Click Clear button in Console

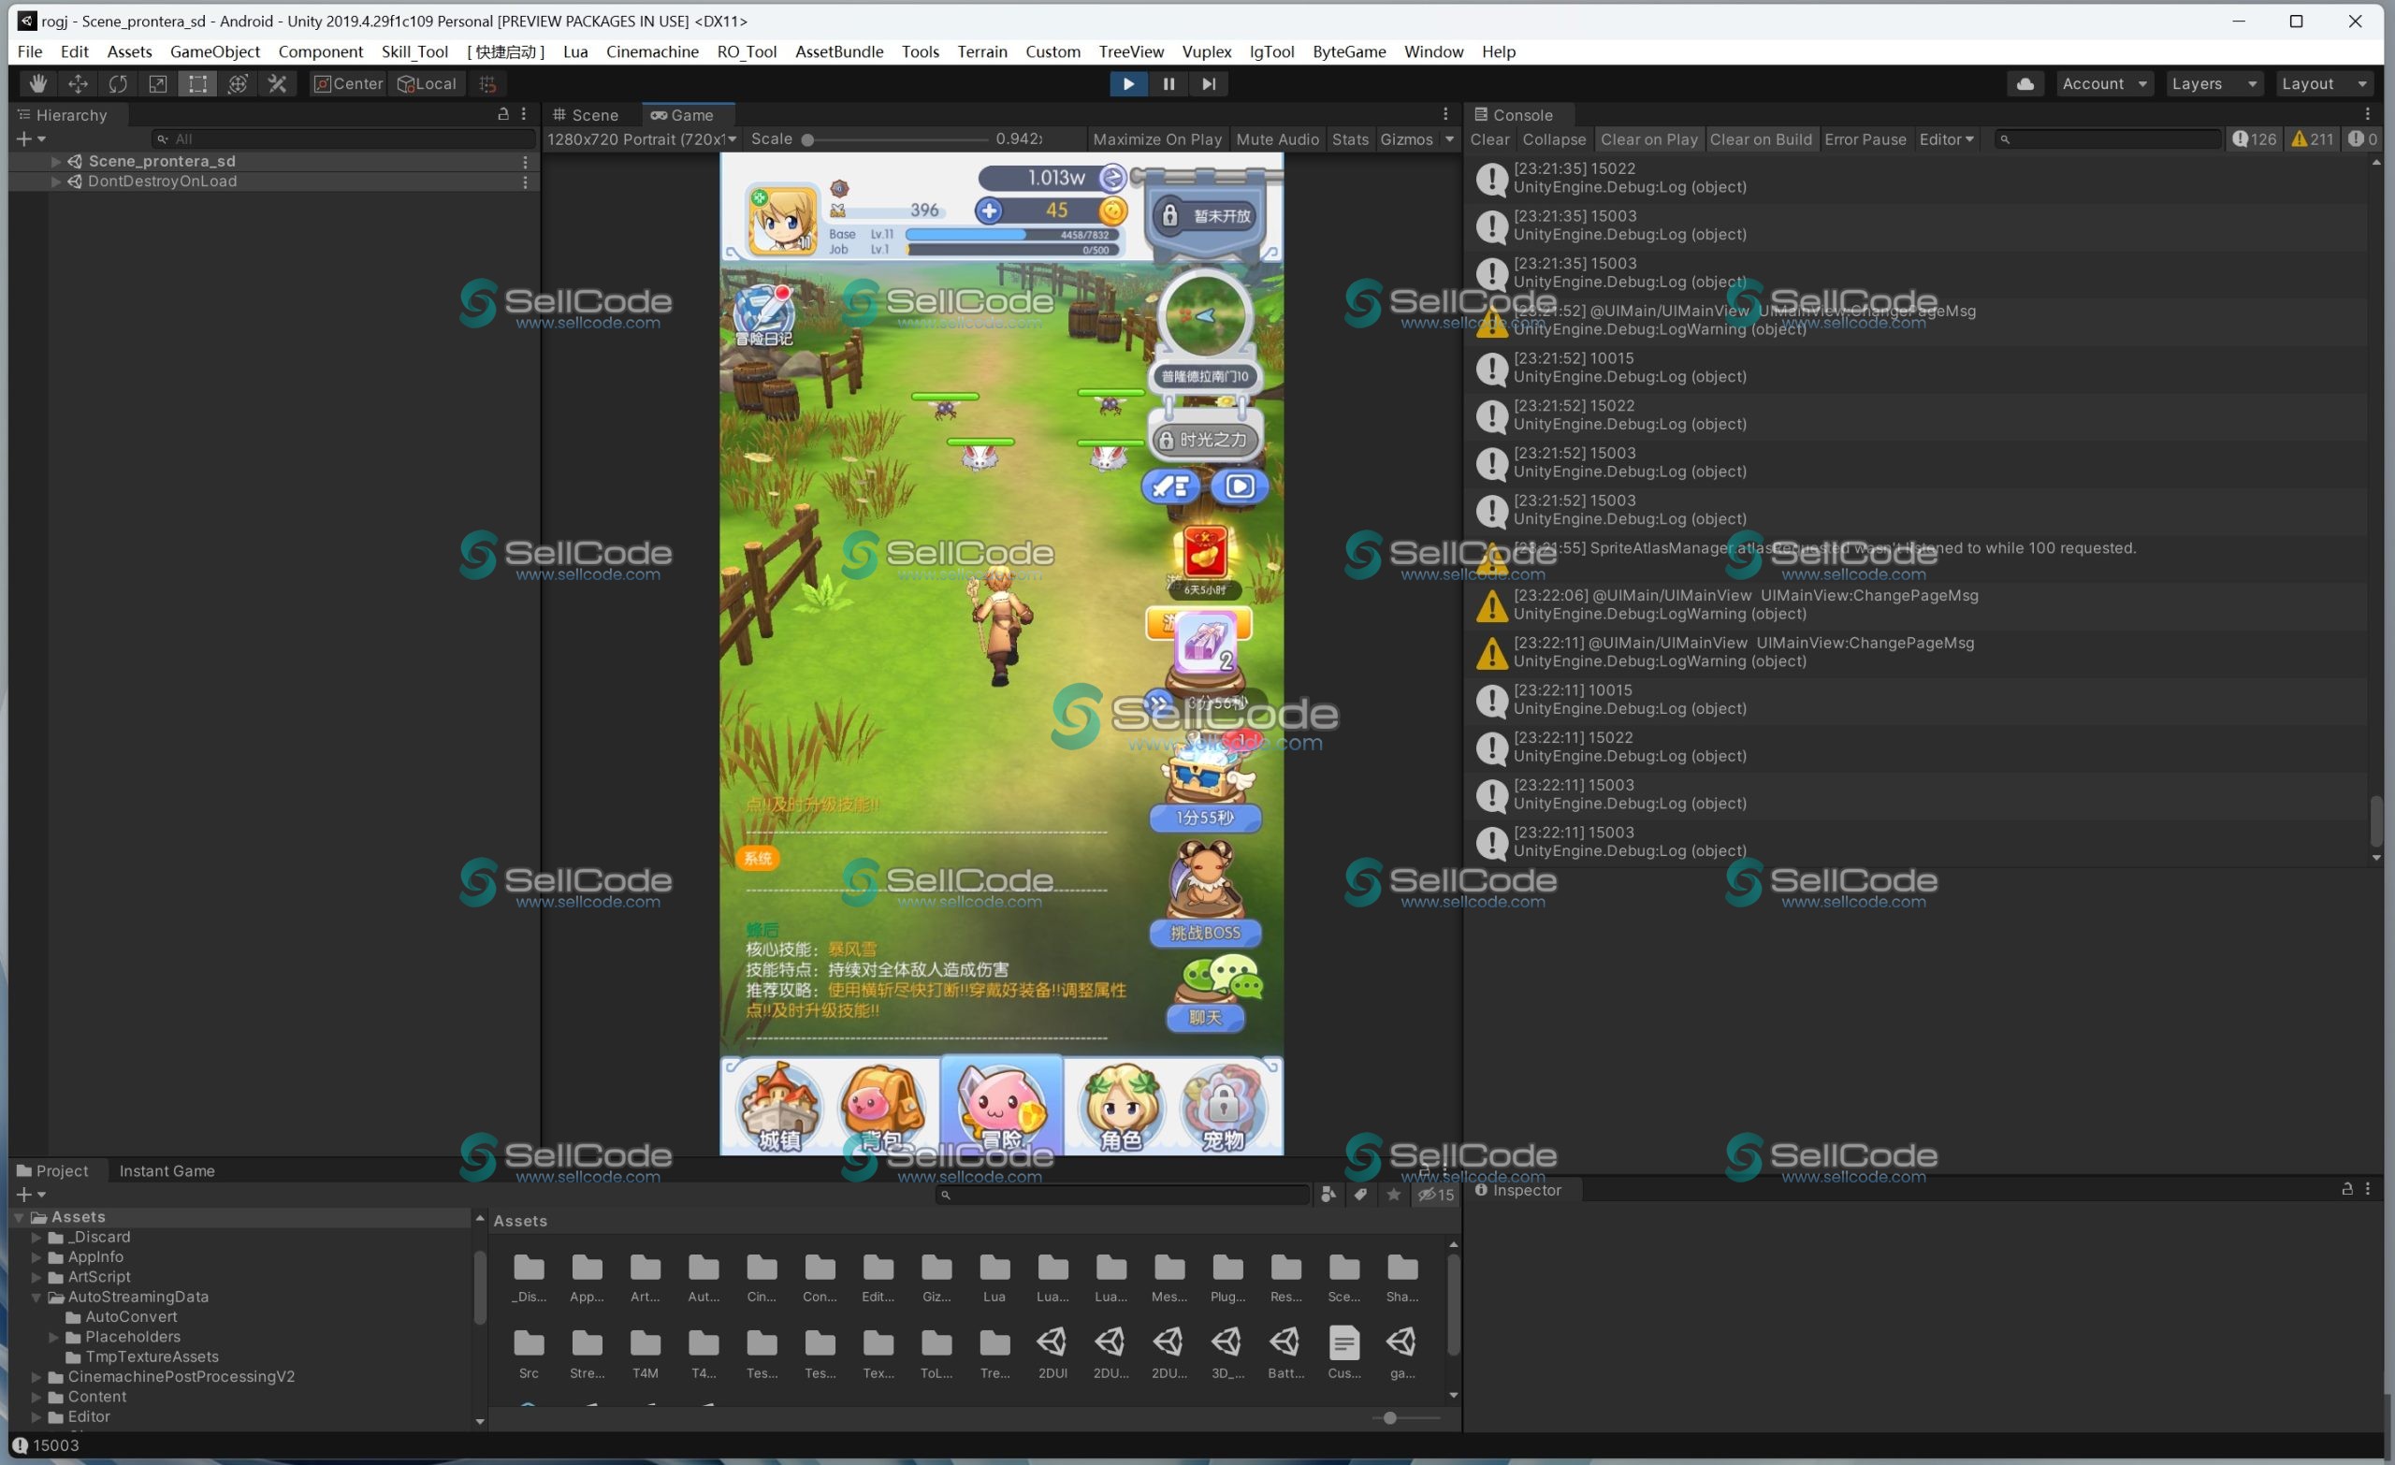(1489, 139)
